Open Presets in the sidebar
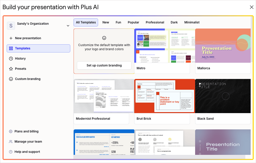The height and width of the screenshot is (163, 256). click(38, 69)
